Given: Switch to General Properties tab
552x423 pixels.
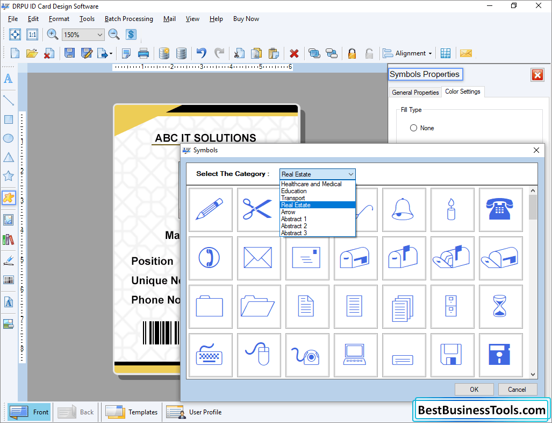Looking at the screenshot, I should pos(415,93).
